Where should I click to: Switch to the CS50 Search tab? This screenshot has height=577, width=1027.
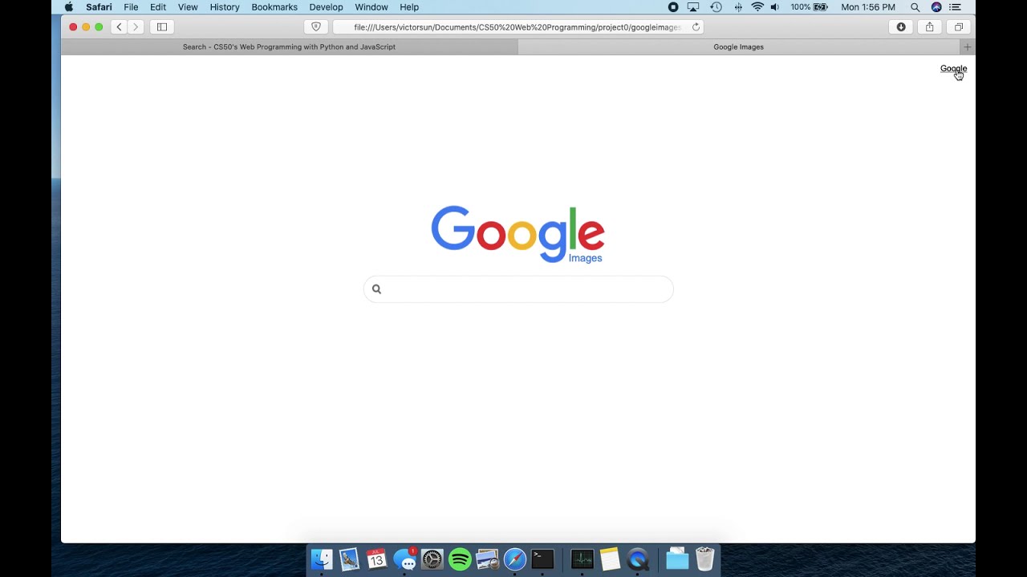tap(289, 47)
